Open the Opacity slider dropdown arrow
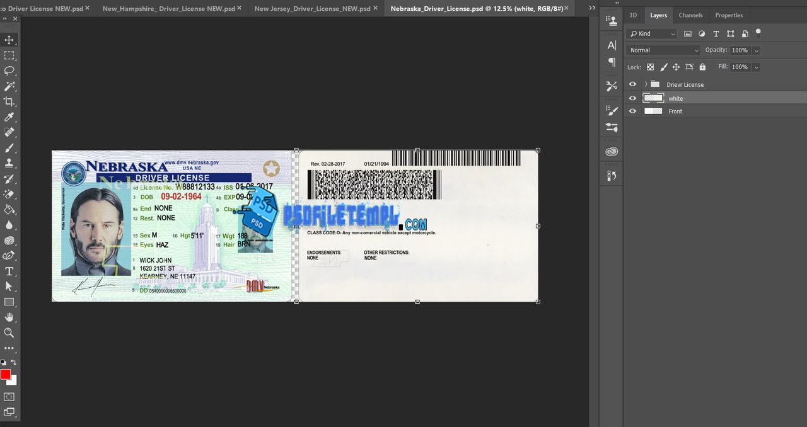 (x=757, y=50)
